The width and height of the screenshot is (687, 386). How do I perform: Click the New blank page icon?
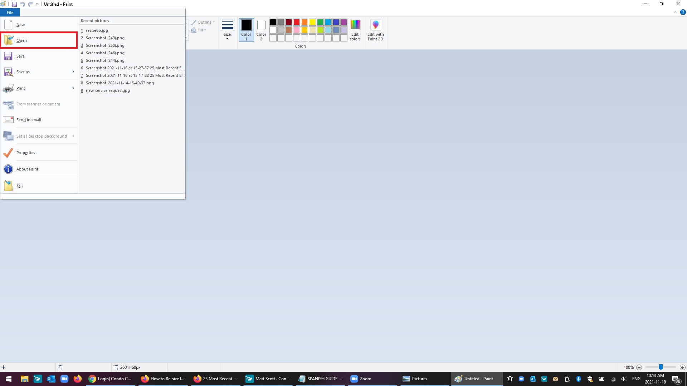click(8, 25)
